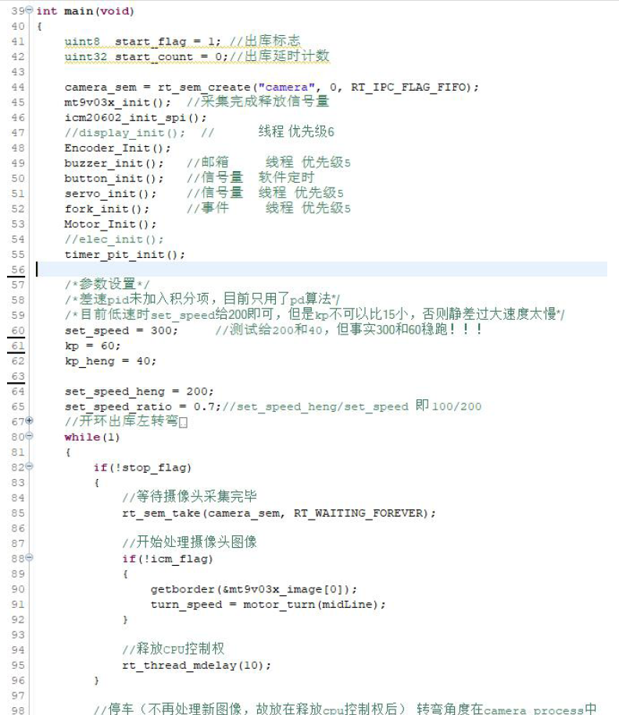Click the 'while(1)' keyword line

click(91, 437)
